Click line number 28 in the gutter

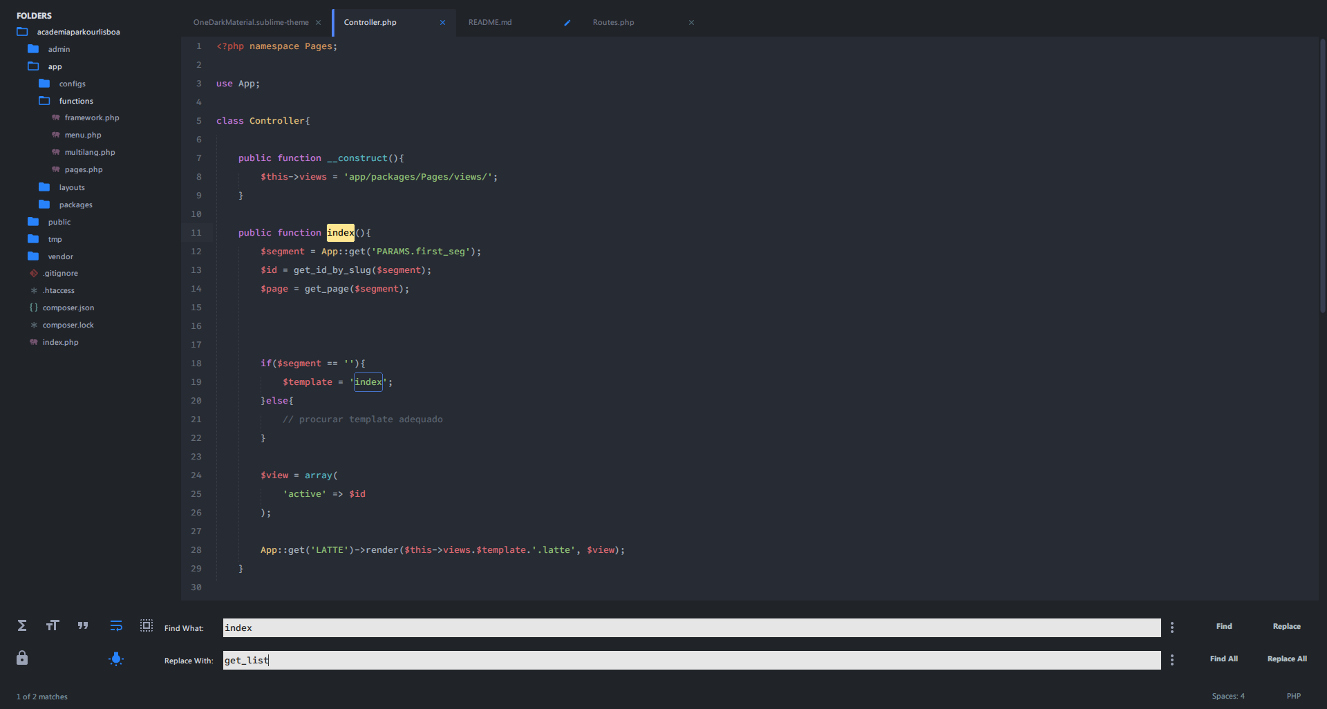(x=196, y=550)
